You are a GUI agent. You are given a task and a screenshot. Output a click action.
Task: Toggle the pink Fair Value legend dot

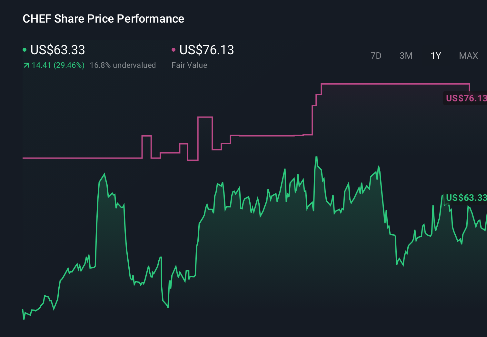174,49
